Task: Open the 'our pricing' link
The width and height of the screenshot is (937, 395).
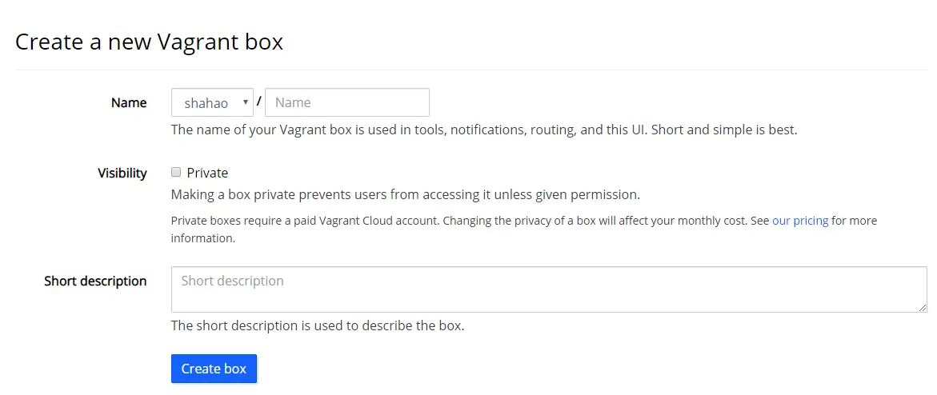Action: [800, 221]
